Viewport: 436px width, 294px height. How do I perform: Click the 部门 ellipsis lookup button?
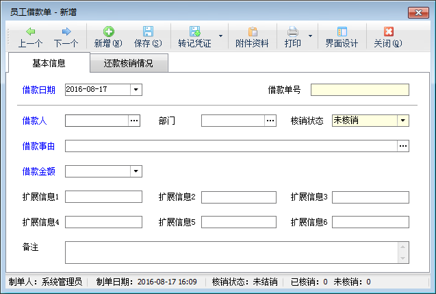[271, 121]
